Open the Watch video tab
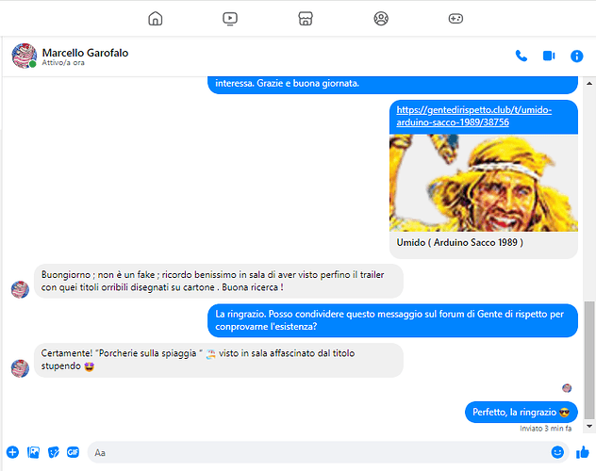Image resolution: width=596 pixels, height=471 pixels. (230, 18)
